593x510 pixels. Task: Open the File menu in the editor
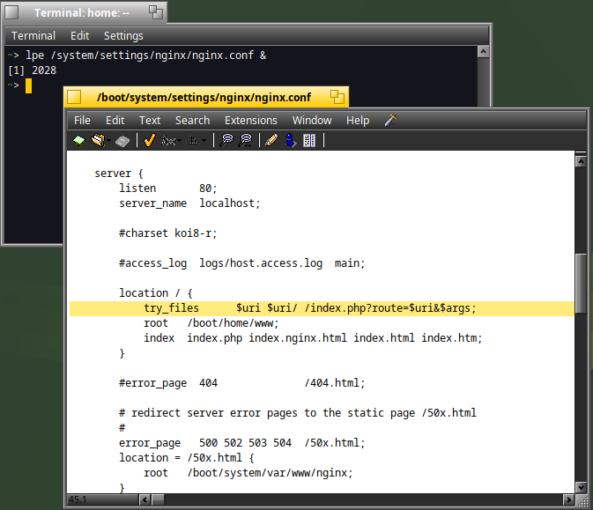coord(82,120)
